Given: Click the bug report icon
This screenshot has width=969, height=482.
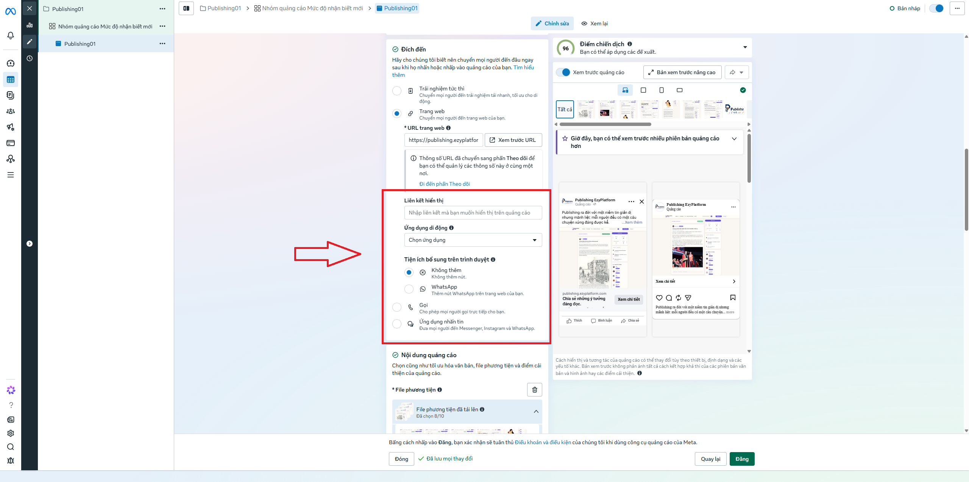Looking at the screenshot, I should pyautogui.click(x=11, y=460).
